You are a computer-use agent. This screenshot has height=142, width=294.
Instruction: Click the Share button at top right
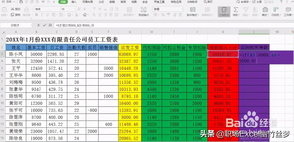tap(257, 2)
